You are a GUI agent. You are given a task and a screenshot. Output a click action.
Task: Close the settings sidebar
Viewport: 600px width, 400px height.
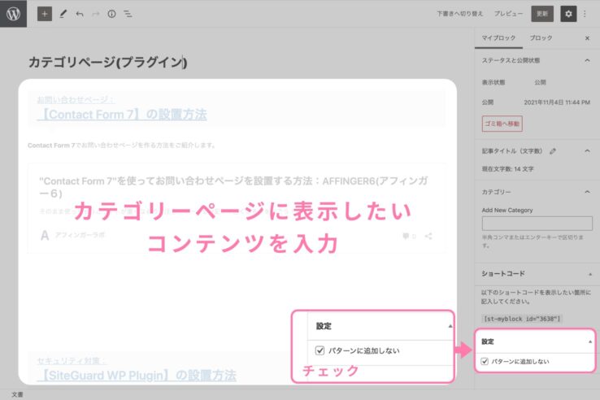pyautogui.click(x=587, y=38)
